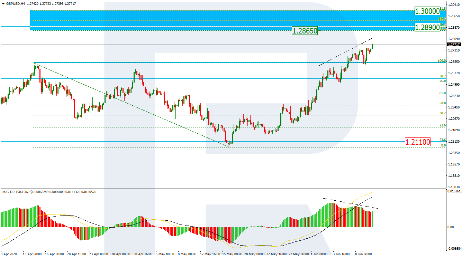Click the 13 Apr 08:00 time label
462x258 pixels.
(32, 254)
